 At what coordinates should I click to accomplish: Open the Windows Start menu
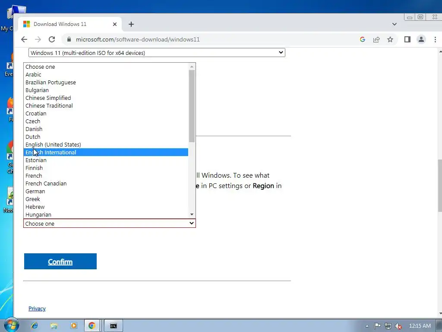[x=11, y=325]
